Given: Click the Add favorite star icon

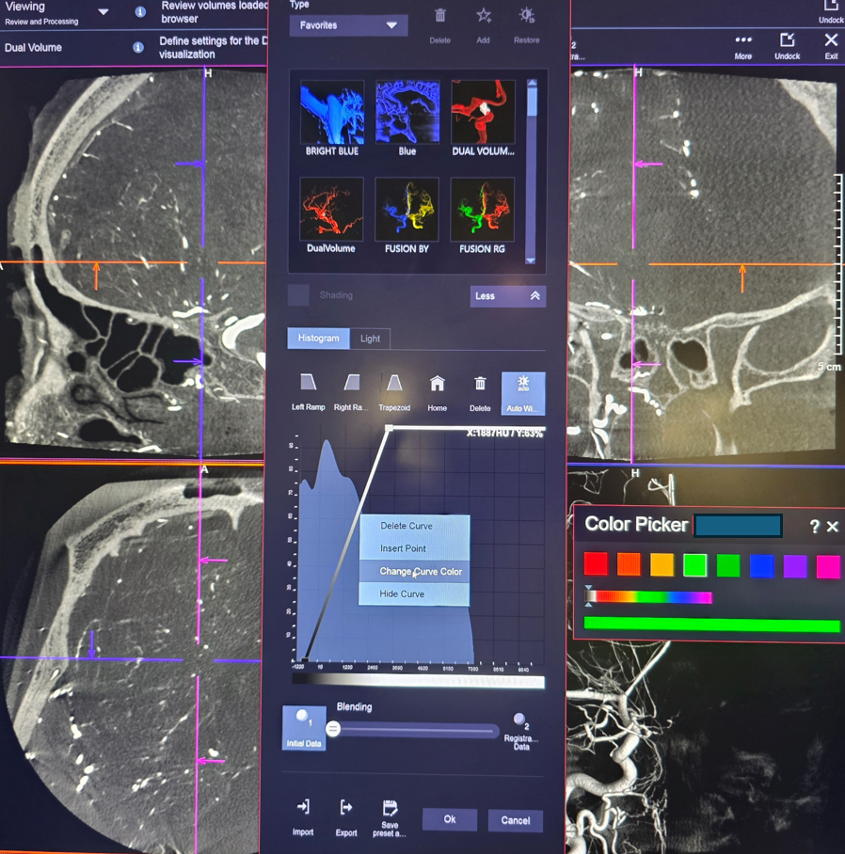Looking at the screenshot, I should (x=483, y=16).
